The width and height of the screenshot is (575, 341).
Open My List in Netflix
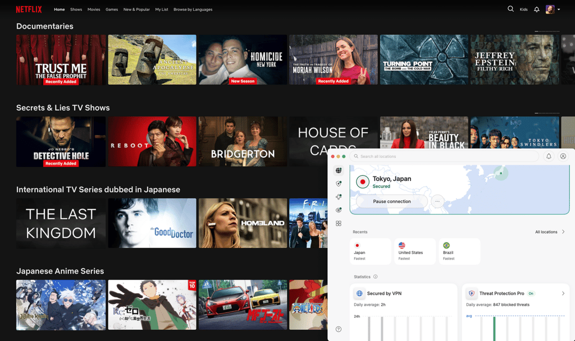click(x=162, y=10)
